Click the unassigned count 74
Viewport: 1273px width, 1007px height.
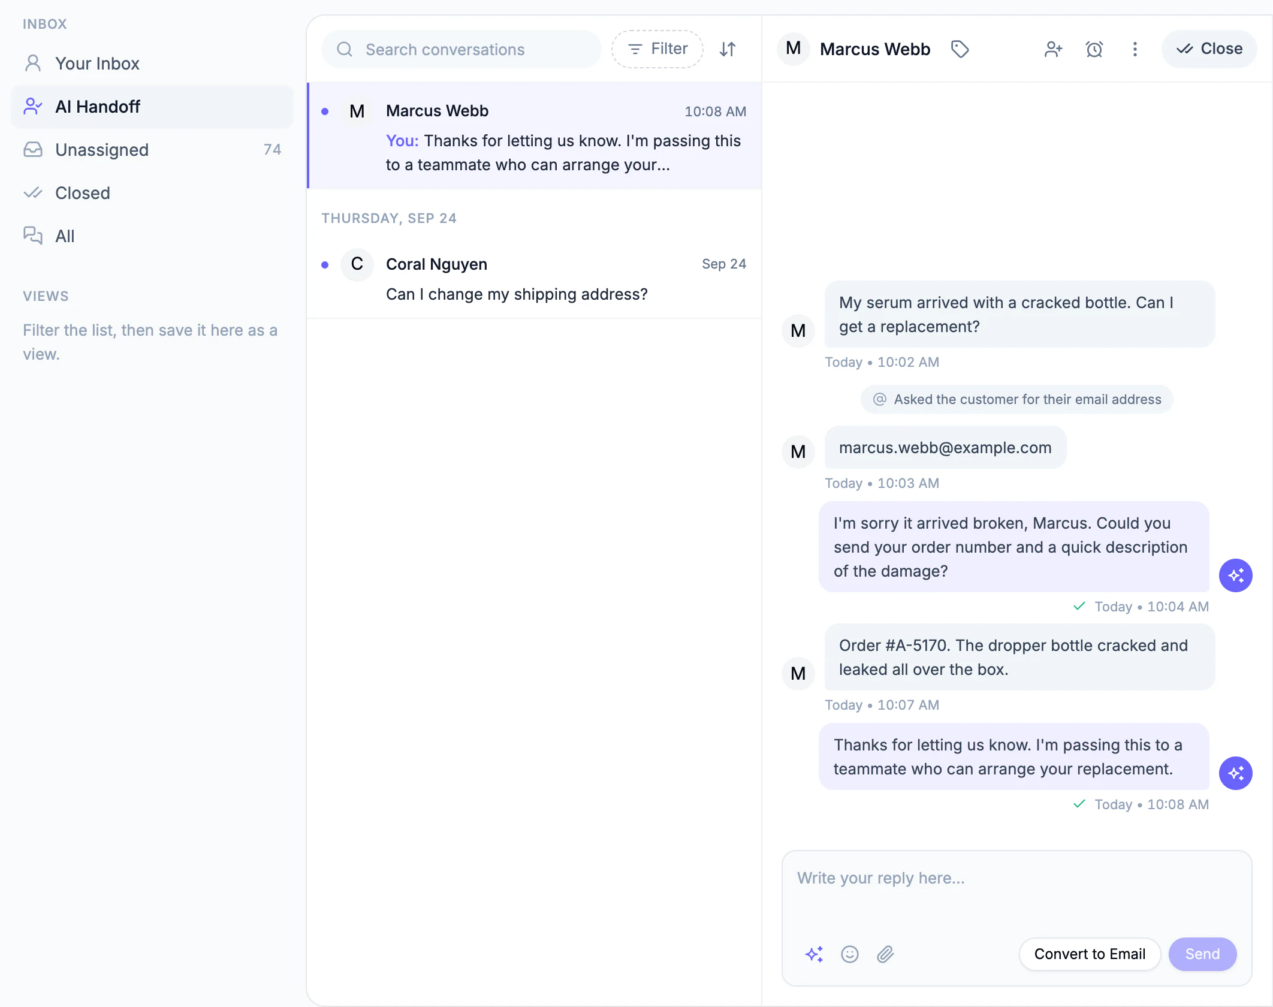(x=272, y=150)
